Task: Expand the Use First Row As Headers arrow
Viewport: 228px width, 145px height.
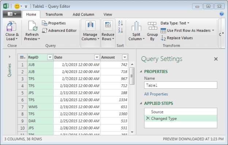Action: (x=213, y=30)
